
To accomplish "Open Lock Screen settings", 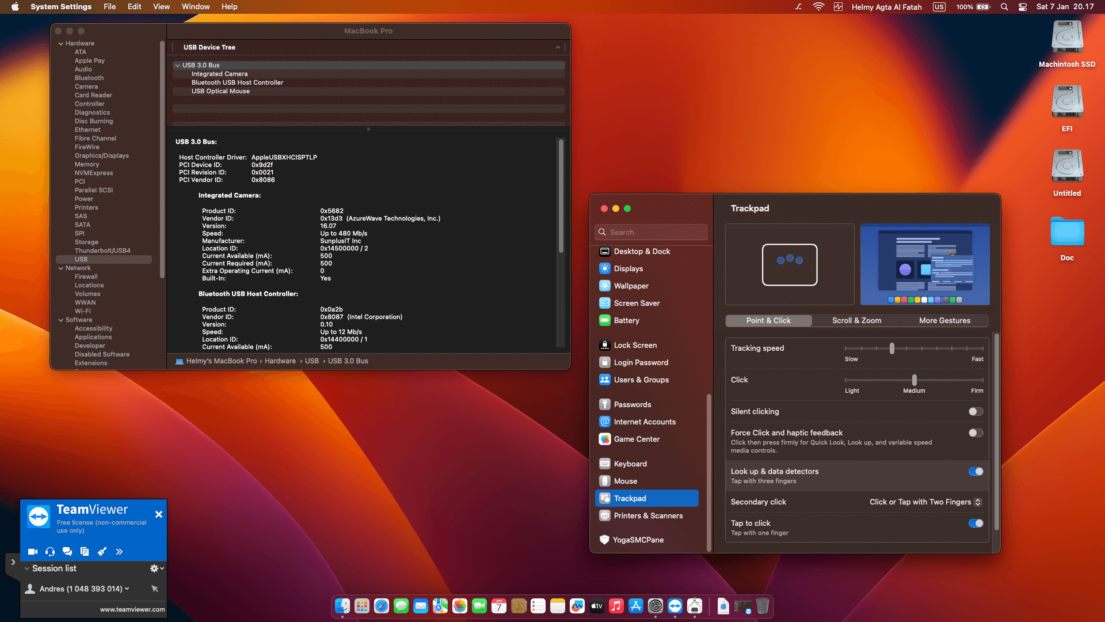I will tap(635, 345).
